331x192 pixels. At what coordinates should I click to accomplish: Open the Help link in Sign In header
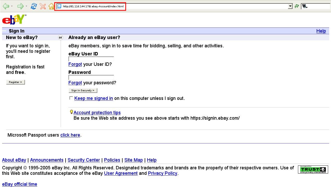coord(321,31)
